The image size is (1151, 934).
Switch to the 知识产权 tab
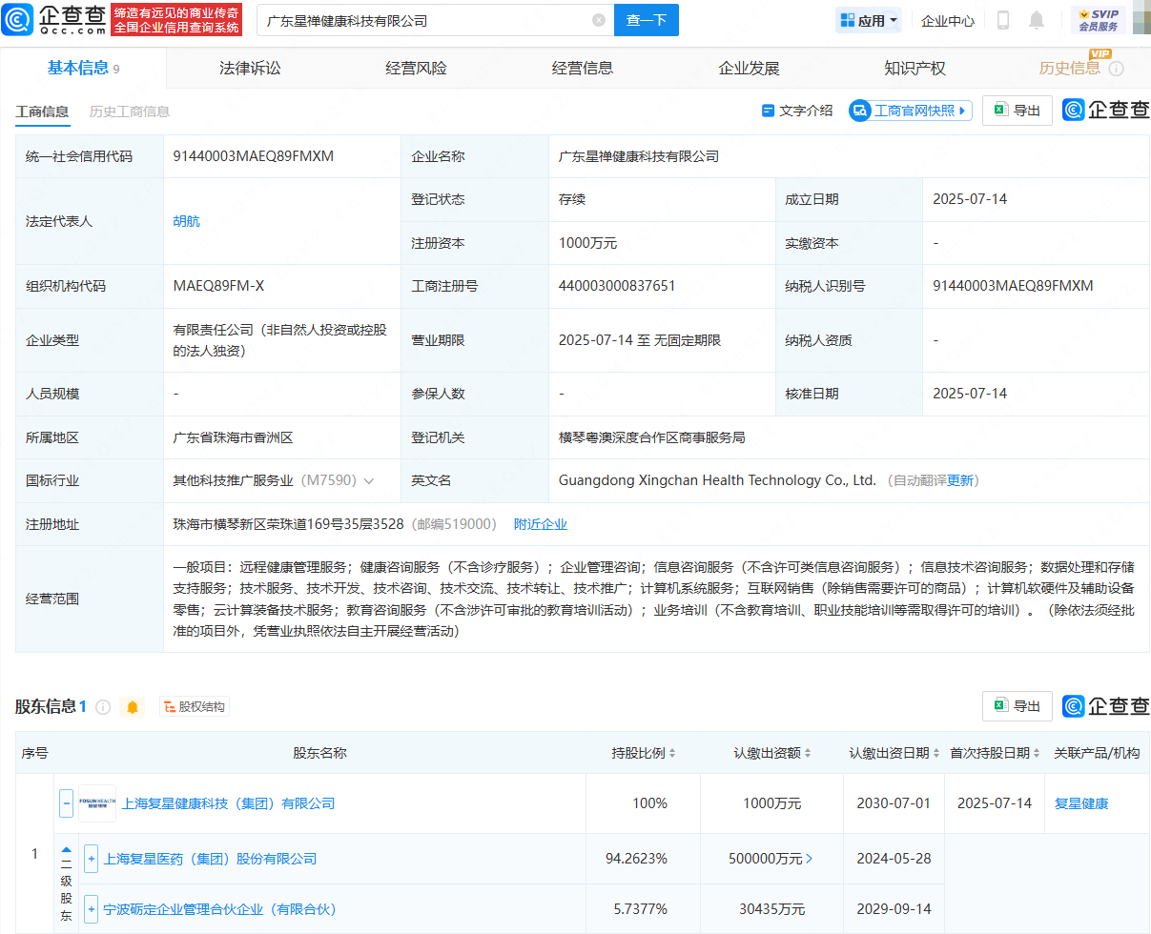915,69
